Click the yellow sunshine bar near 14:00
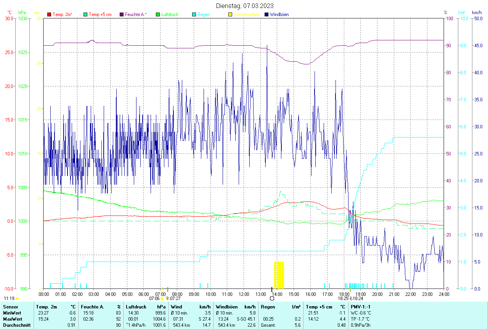The image size is (488, 329). pyautogui.click(x=279, y=275)
